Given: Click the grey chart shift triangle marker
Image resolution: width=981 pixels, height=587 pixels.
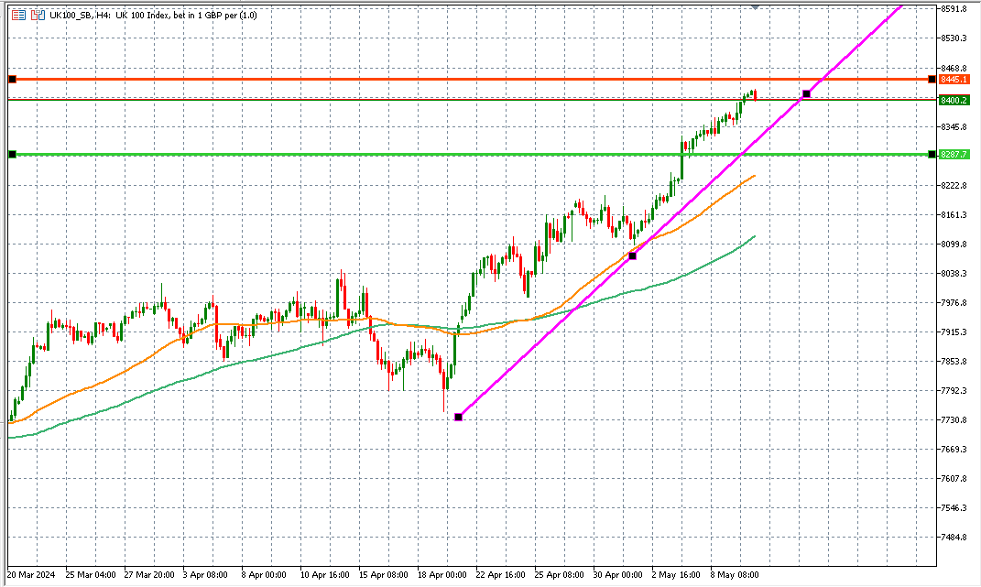Looking at the screenshot, I should 754,5.
